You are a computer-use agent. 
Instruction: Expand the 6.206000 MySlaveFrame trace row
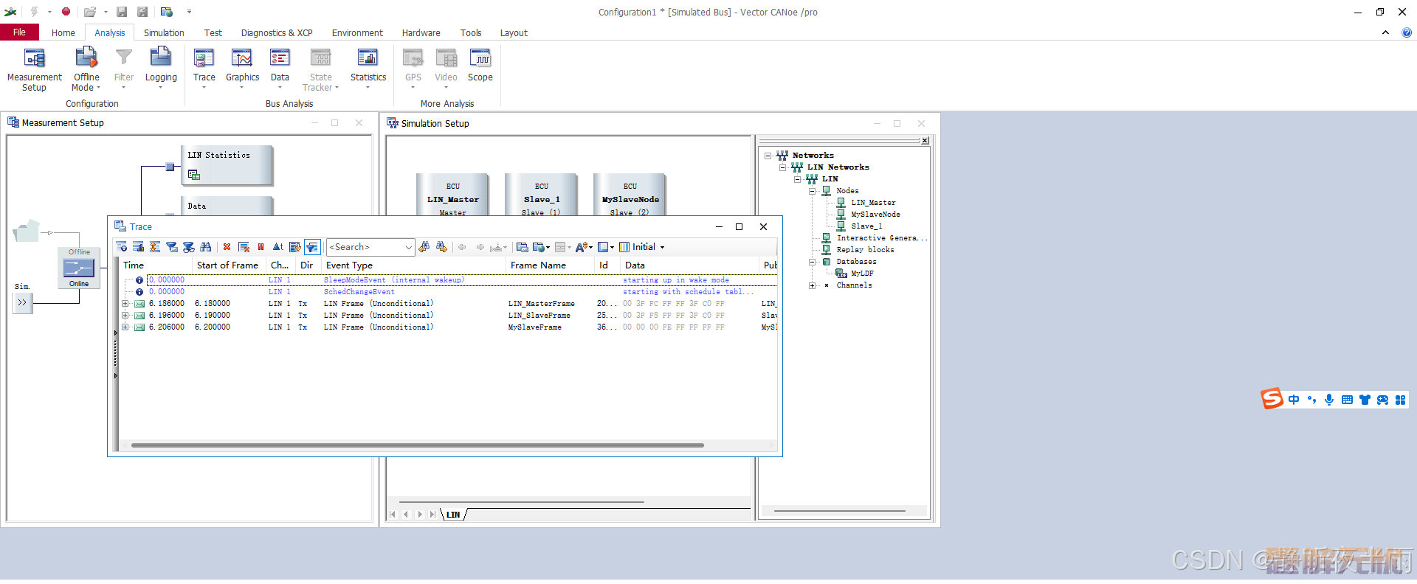click(125, 327)
